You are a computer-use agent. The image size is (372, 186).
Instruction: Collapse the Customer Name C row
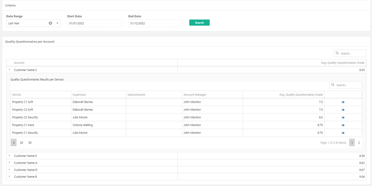pyautogui.click(x=10, y=70)
